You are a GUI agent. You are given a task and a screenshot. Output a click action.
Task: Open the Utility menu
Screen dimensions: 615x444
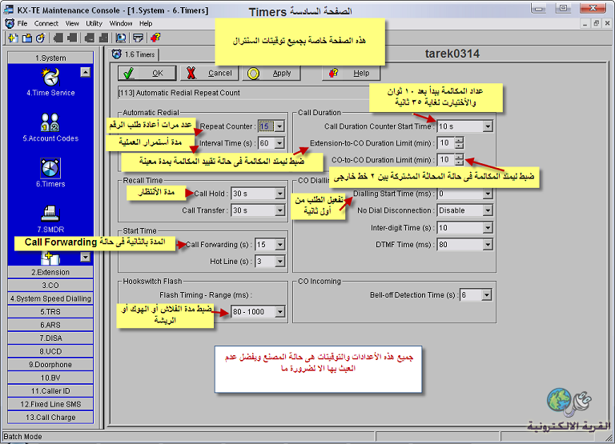[94, 23]
